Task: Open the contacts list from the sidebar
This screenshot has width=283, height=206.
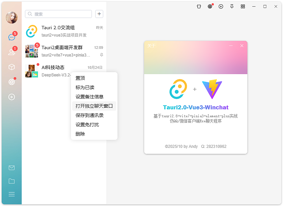Action: 12,52
